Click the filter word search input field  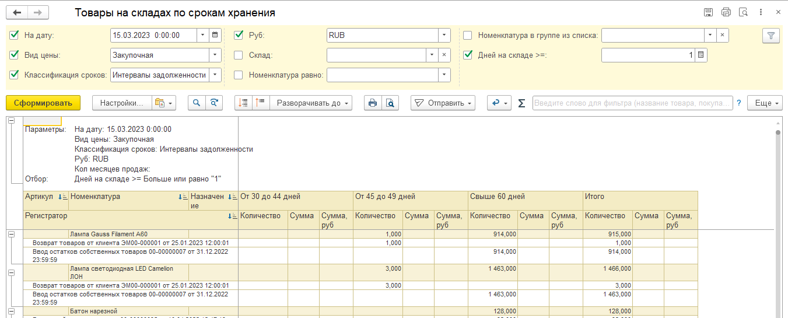pos(632,103)
